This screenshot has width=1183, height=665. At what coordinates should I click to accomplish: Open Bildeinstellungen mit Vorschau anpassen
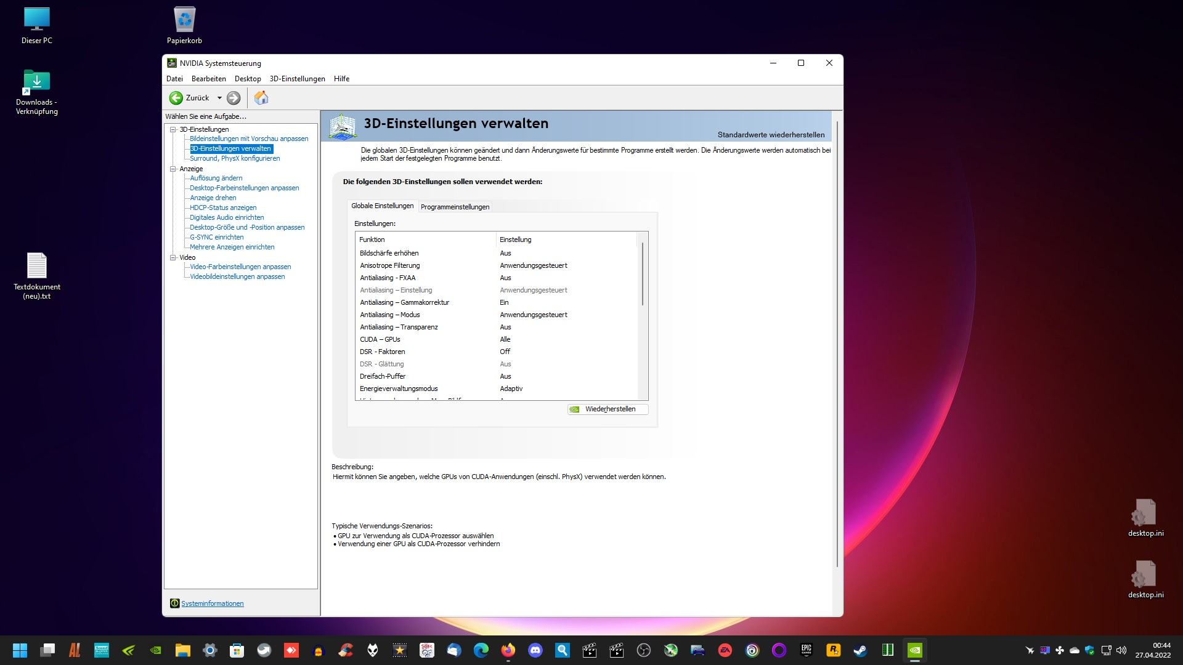[249, 139]
